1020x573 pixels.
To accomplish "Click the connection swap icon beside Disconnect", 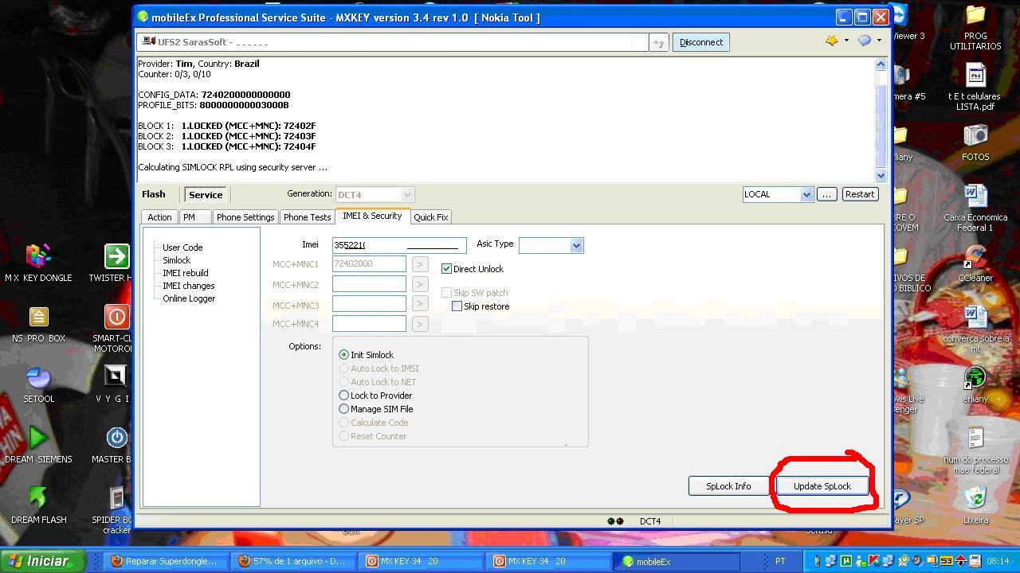I will pos(658,43).
